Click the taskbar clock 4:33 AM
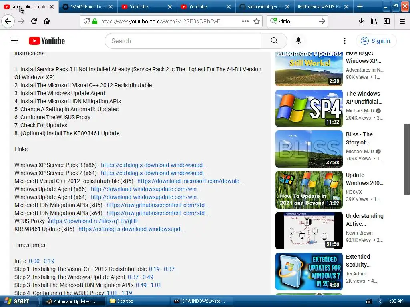410x307 pixels. coord(395,301)
